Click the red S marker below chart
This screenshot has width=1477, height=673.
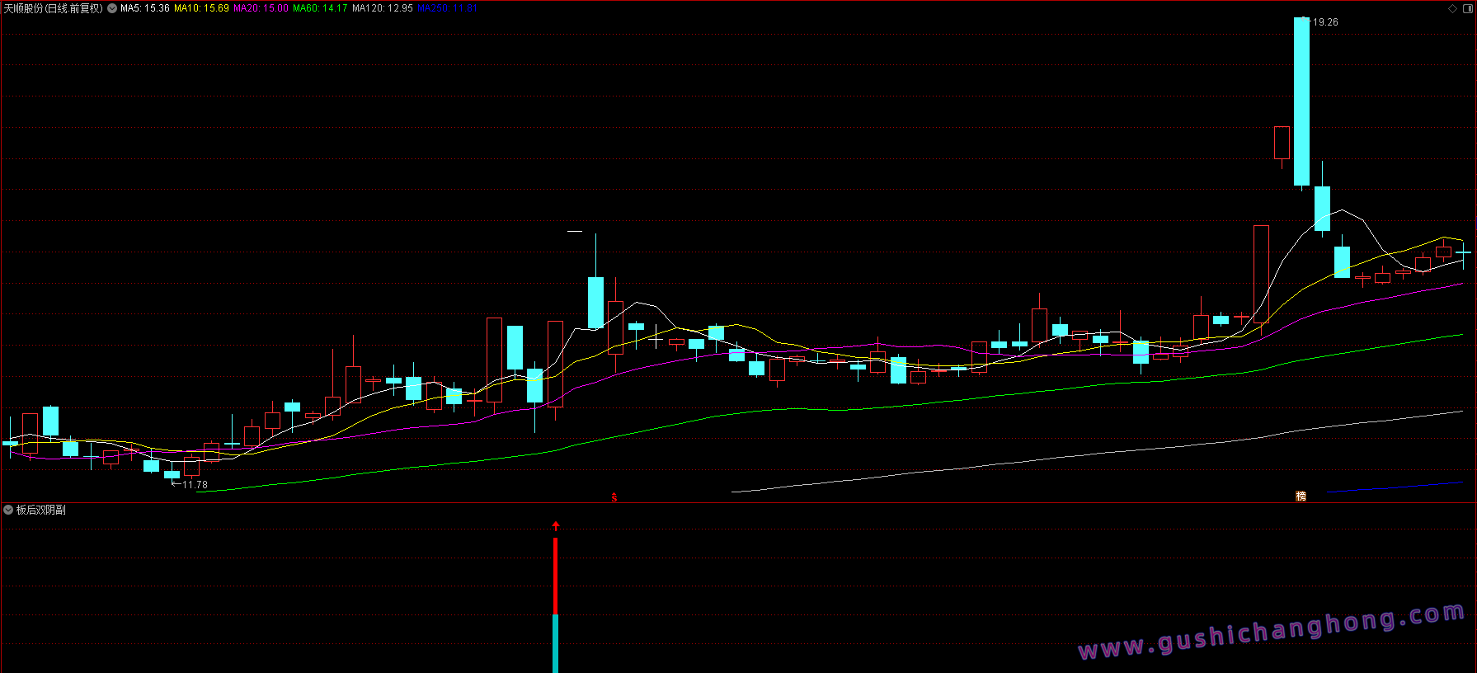[x=614, y=497]
